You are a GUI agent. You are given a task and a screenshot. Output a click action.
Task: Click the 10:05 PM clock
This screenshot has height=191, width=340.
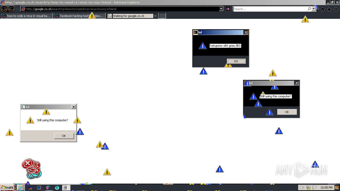coord(326,188)
